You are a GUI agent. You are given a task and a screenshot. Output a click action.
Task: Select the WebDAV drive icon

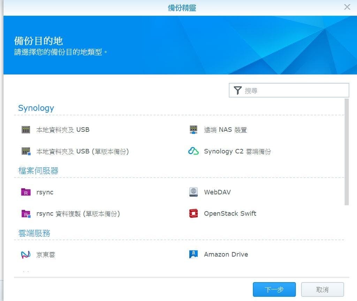193,192
